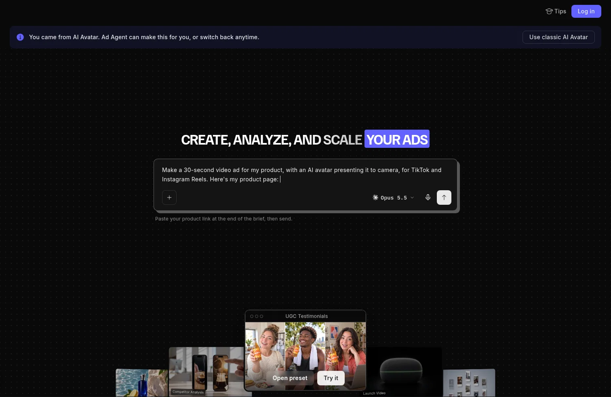Click Open preset on UGC Testimonials card
Image resolution: width=611 pixels, height=397 pixels.
(x=290, y=378)
